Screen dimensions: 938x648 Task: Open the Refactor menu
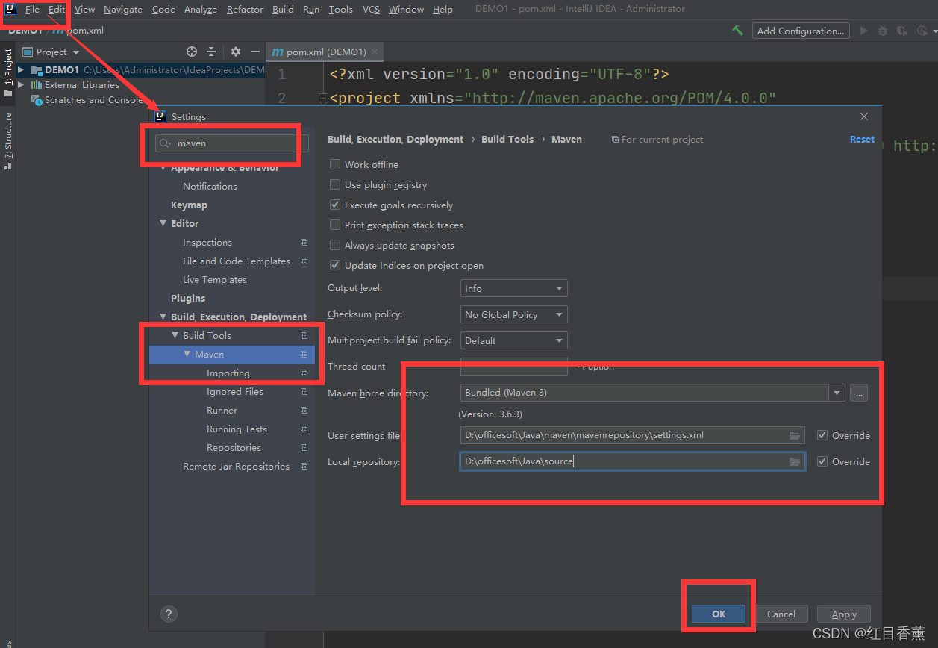[245, 9]
